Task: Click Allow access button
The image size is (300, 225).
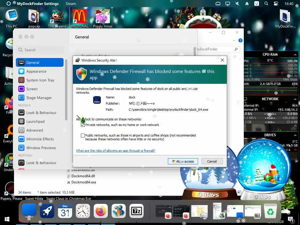Action: pos(183,161)
